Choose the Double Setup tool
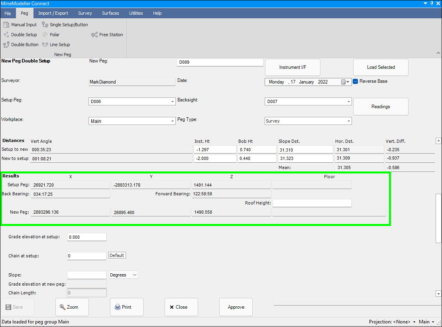Viewport: 442px width, 327px height. click(20, 35)
